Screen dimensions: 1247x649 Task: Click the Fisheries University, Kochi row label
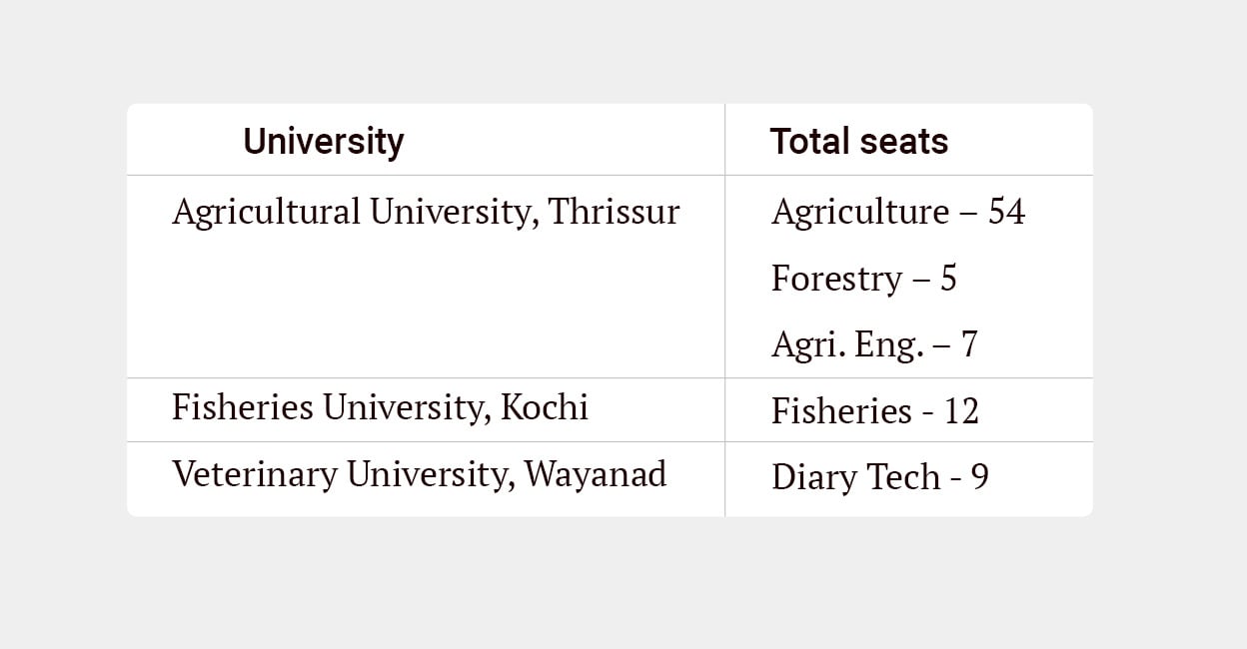(380, 407)
